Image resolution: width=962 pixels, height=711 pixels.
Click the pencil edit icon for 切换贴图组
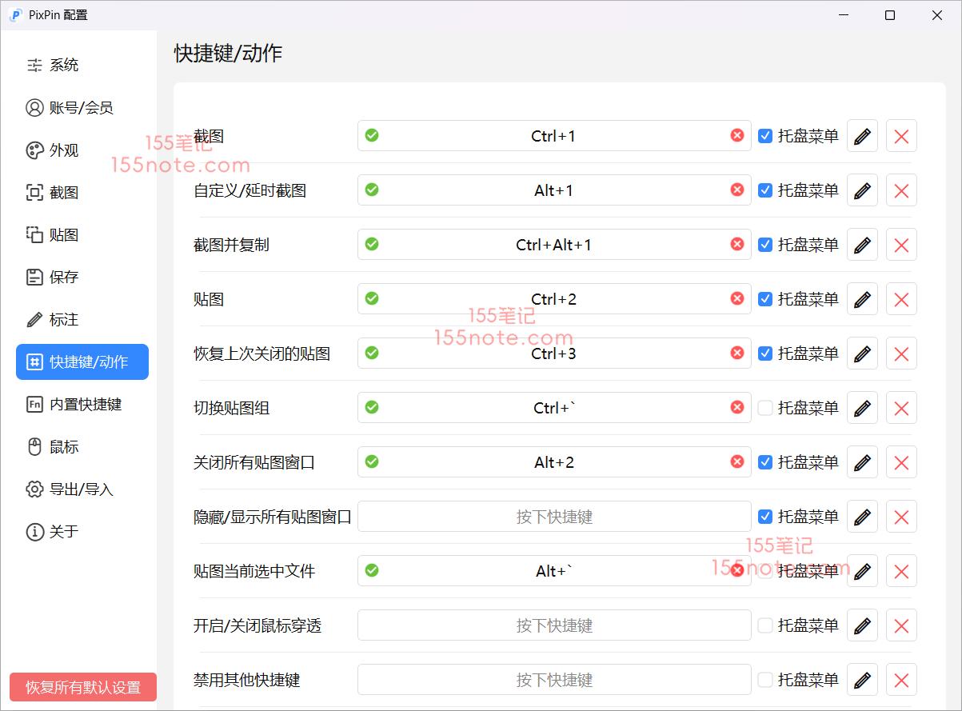pos(862,408)
